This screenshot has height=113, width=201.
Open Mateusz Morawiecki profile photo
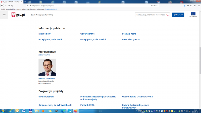(47, 68)
